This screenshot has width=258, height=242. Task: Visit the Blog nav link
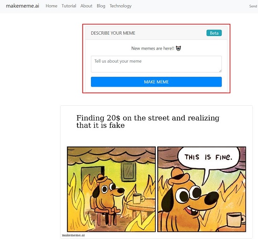coord(101,6)
